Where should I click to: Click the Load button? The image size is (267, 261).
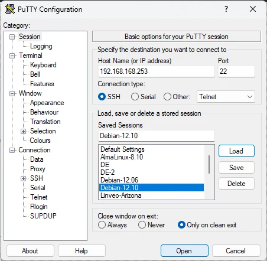236,151
